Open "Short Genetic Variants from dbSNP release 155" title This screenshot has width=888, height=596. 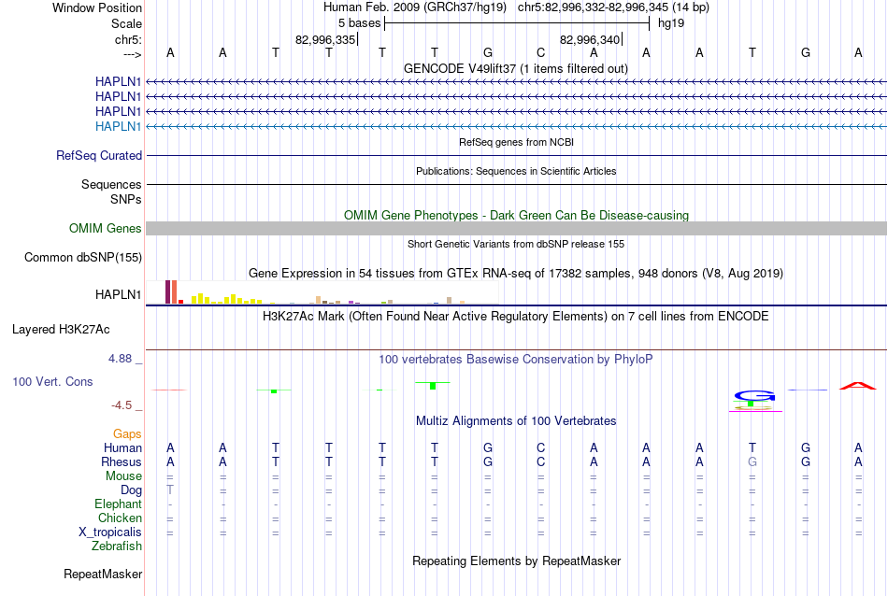(x=516, y=244)
